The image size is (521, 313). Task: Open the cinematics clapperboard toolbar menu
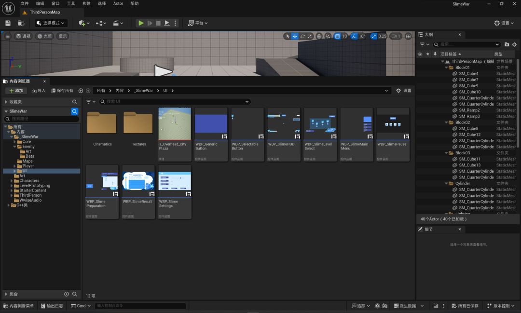click(x=118, y=23)
